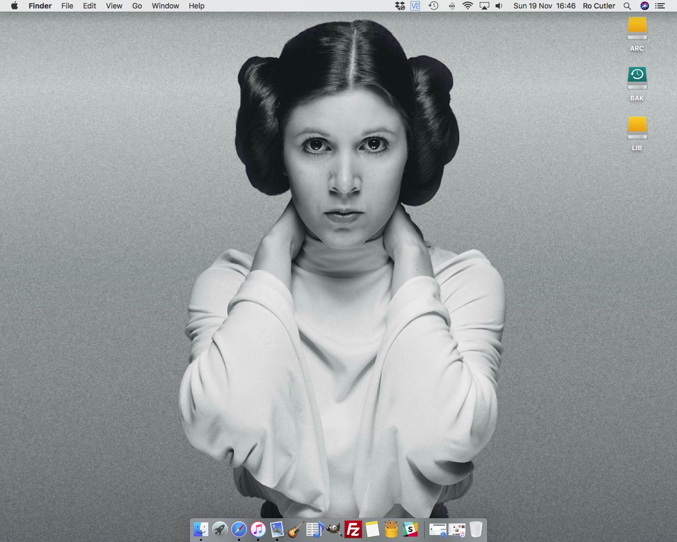The image size is (677, 542).
Task: Open iTunes from the Dock
Action: point(258,529)
